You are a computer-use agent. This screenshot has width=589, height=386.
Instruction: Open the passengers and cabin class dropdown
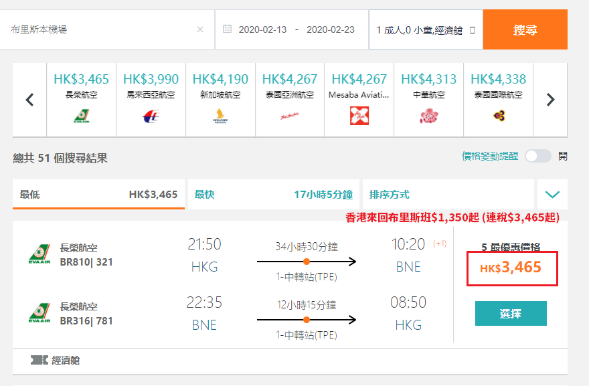coord(426,29)
